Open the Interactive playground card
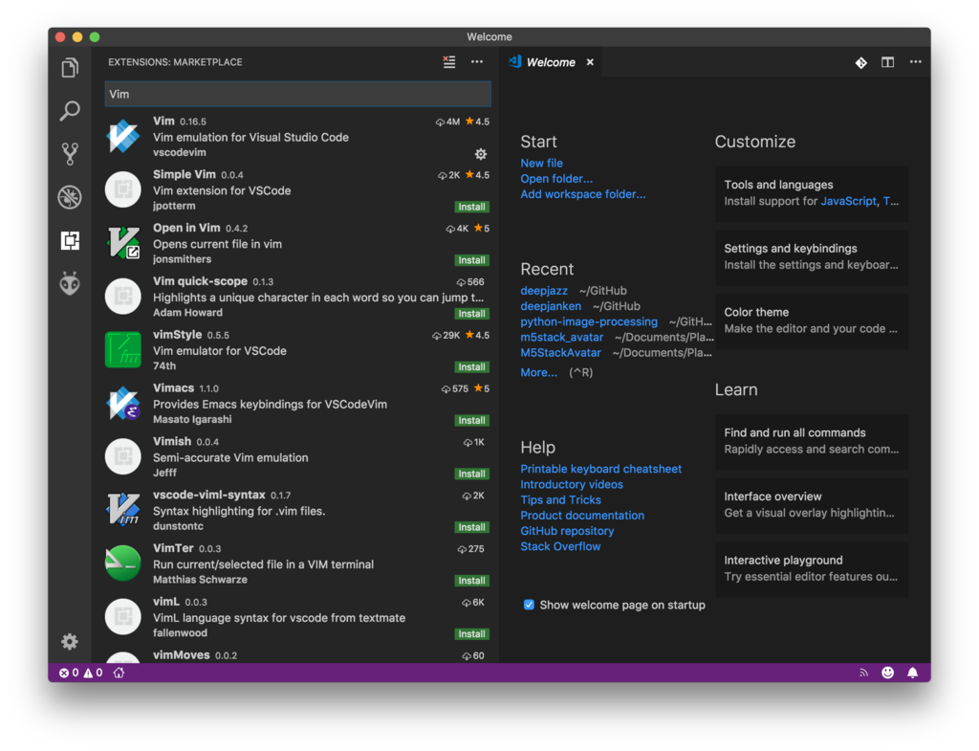979x751 pixels. pos(812,568)
